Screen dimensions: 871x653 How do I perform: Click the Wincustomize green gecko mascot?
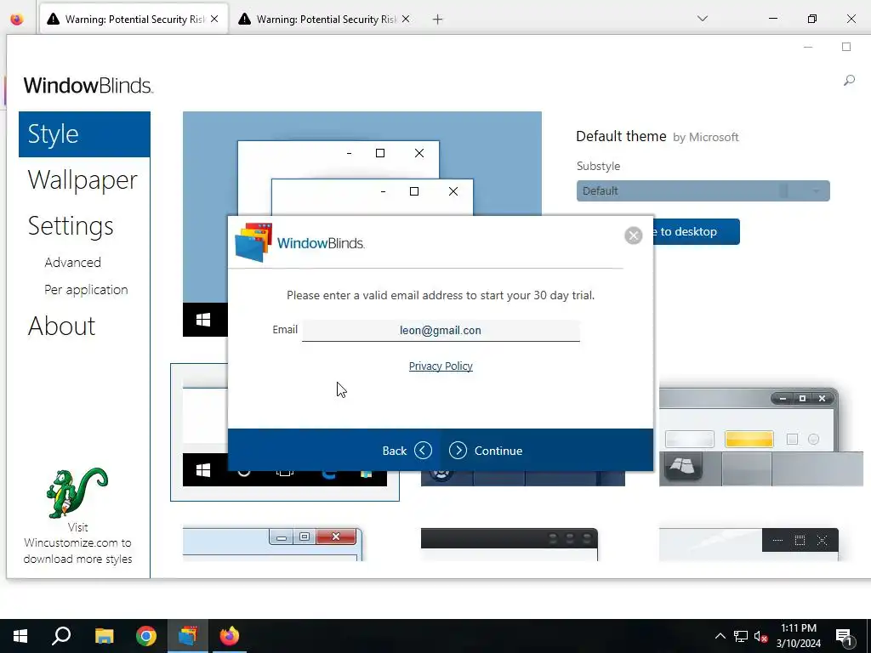pyautogui.click(x=77, y=492)
